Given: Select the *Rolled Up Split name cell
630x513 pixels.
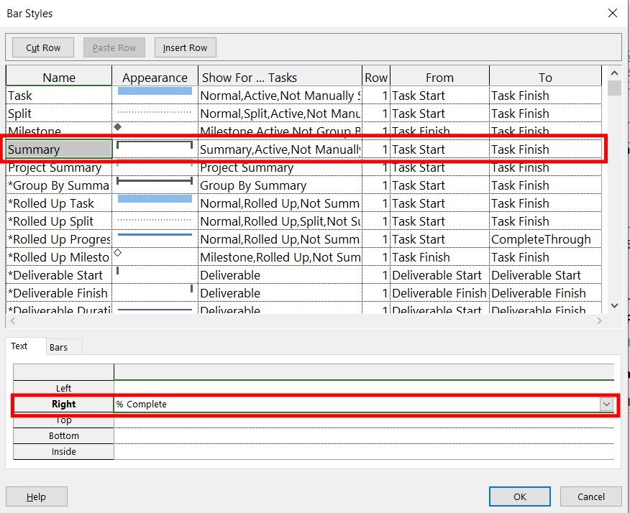Looking at the screenshot, I should point(59,221).
